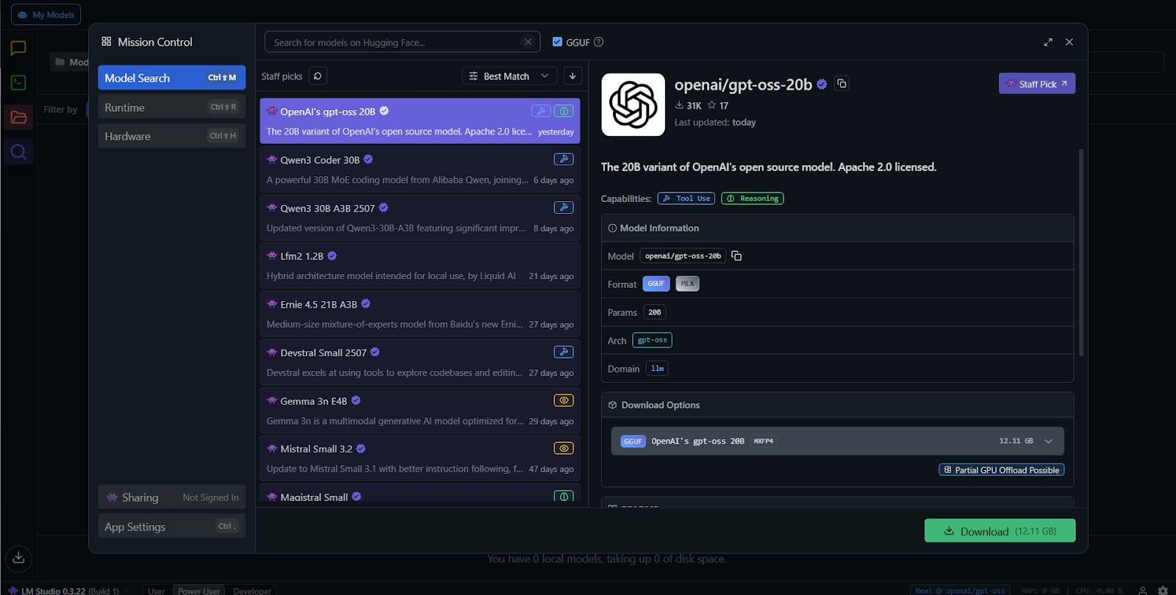Click the star count icon
Image resolution: width=1176 pixels, height=595 pixels.
click(x=711, y=105)
